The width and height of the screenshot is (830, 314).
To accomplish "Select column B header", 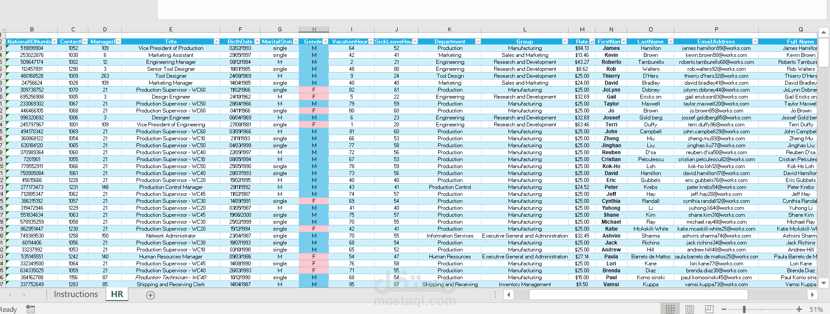I will pyautogui.click(x=32, y=30).
